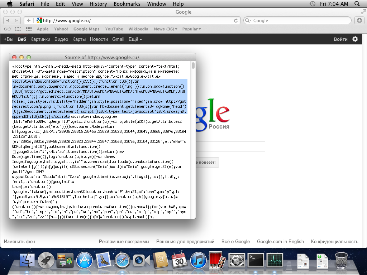This screenshot has height=275, width=367.
Task: Open the Wikipedia bookmark
Action: point(138,29)
